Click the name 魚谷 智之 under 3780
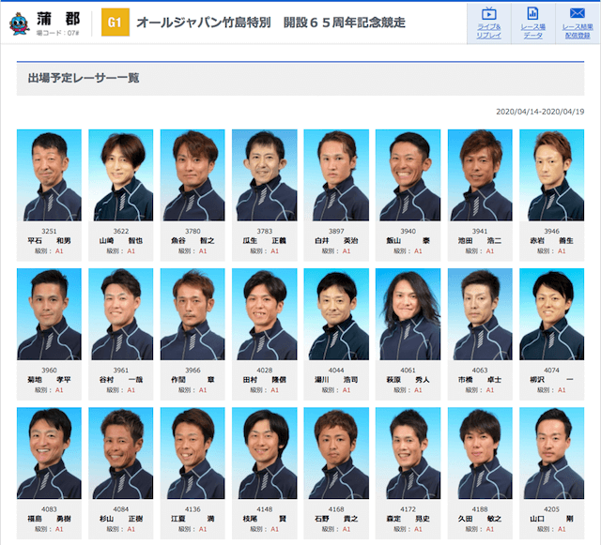Image resolution: width=601 pixels, height=545 pixels. pyautogui.click(x=193, y=241)
